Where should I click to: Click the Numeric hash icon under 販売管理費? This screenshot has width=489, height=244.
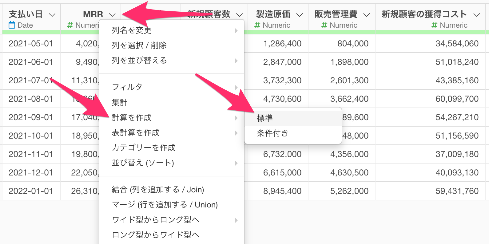(324, 25)
